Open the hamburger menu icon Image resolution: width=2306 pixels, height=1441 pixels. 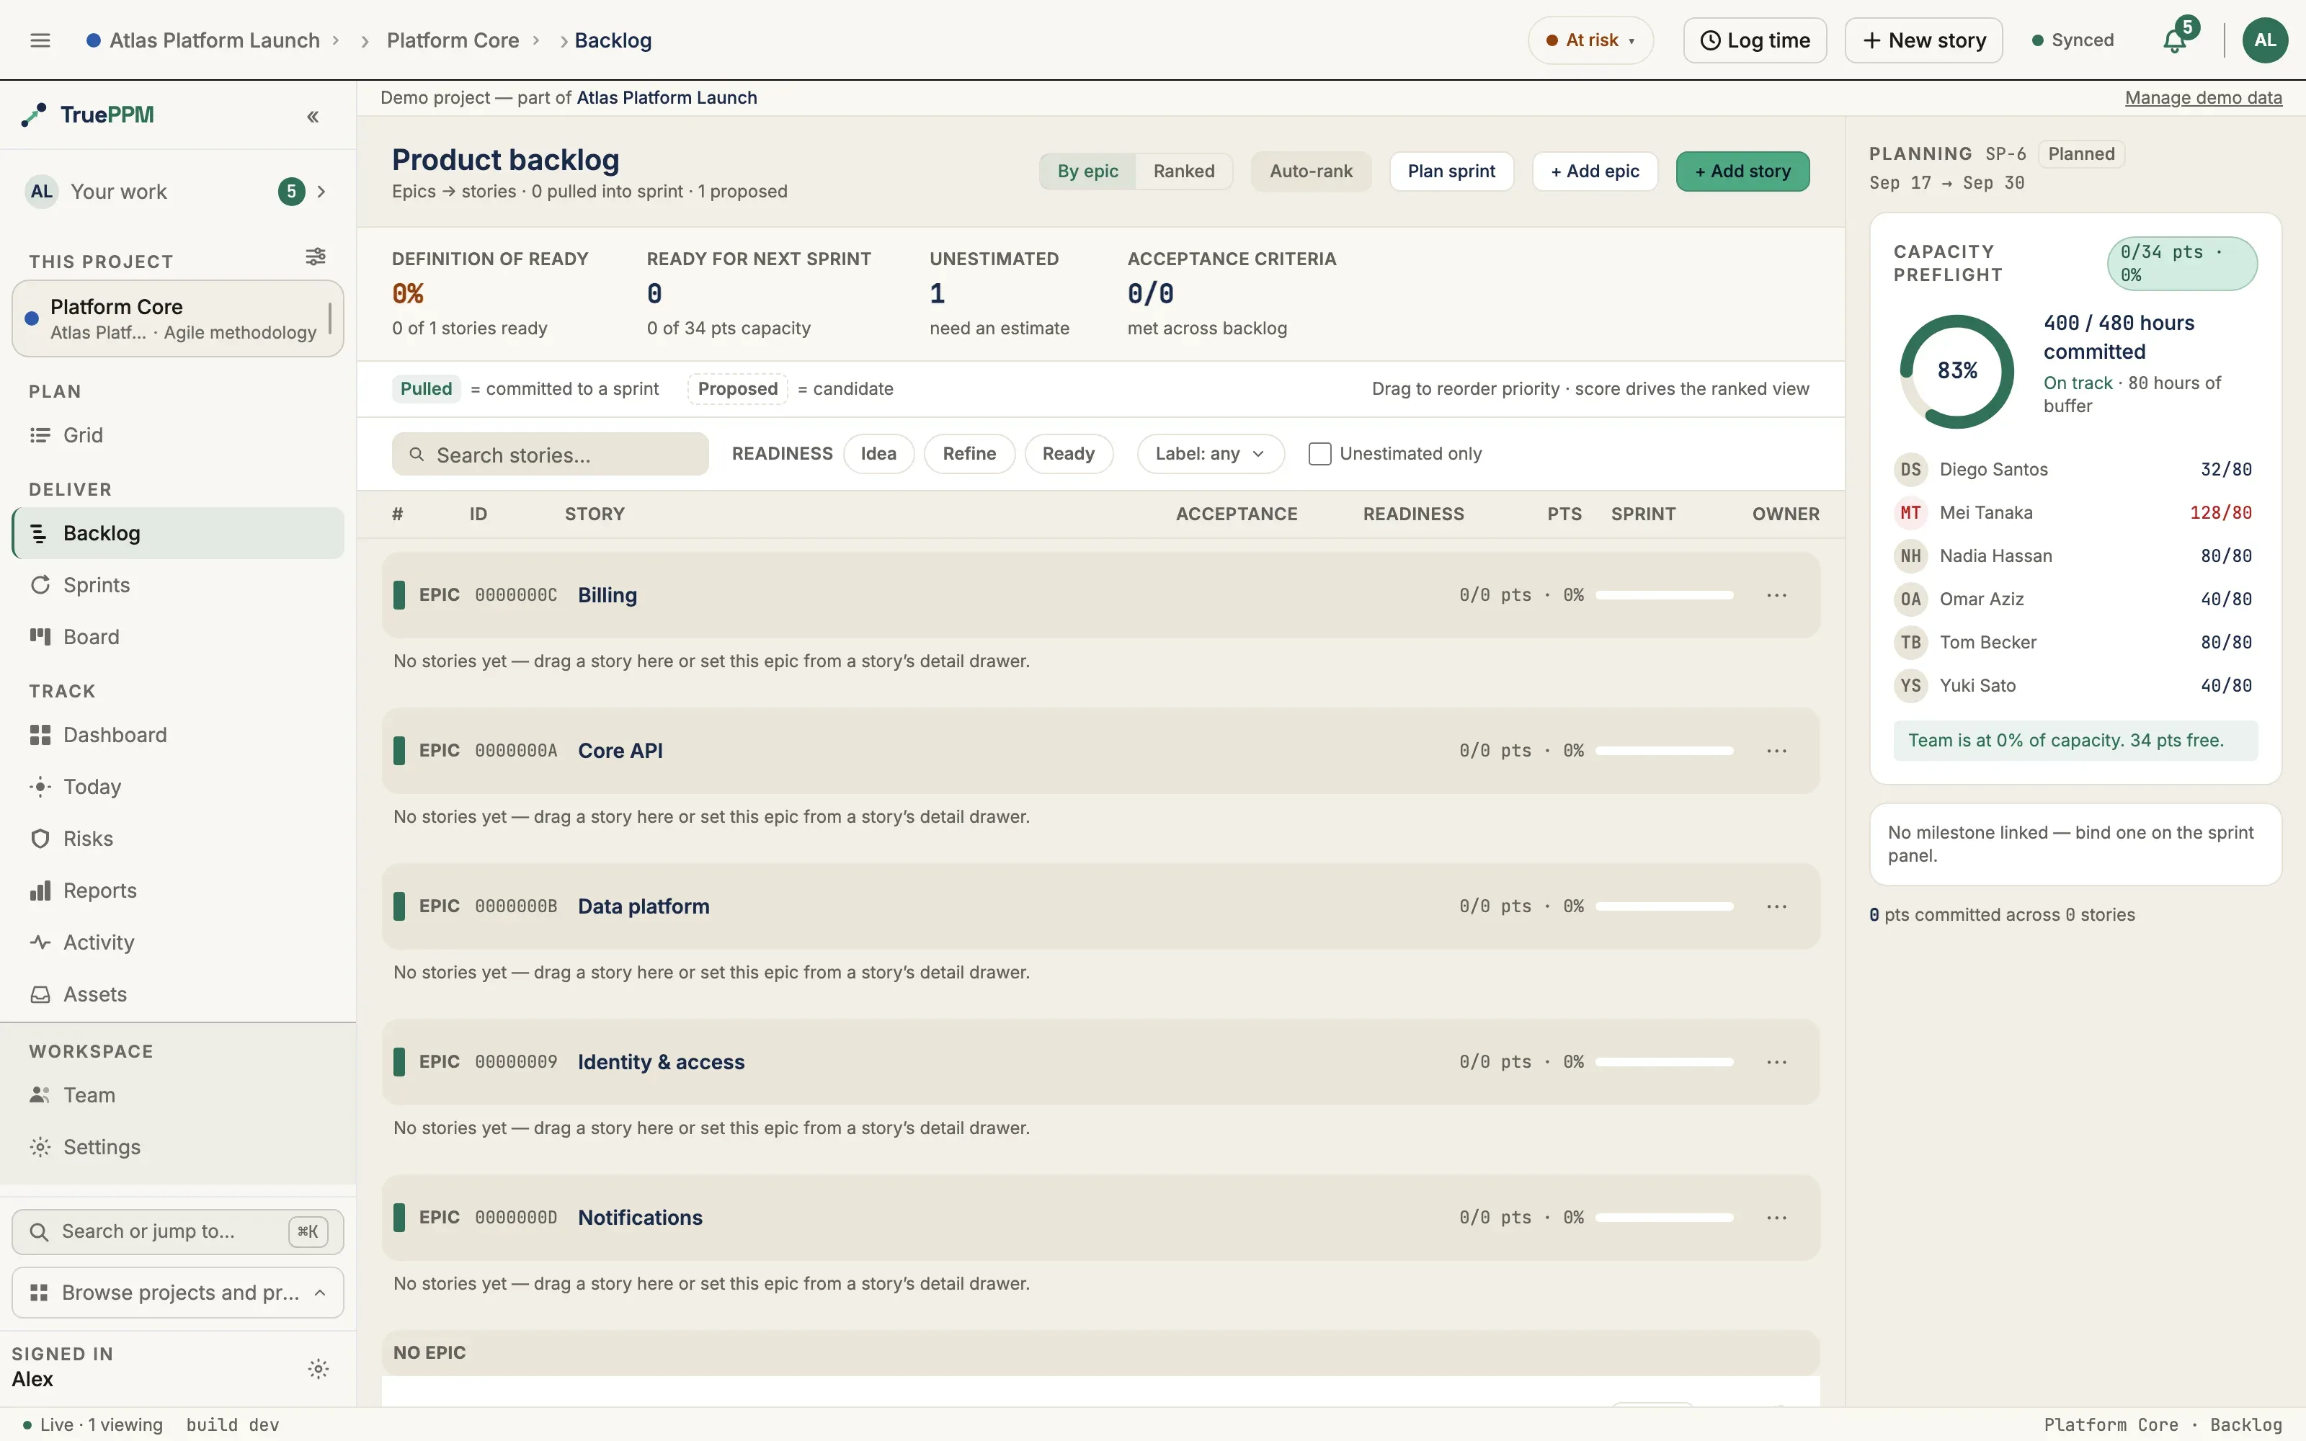click(40, 40)
